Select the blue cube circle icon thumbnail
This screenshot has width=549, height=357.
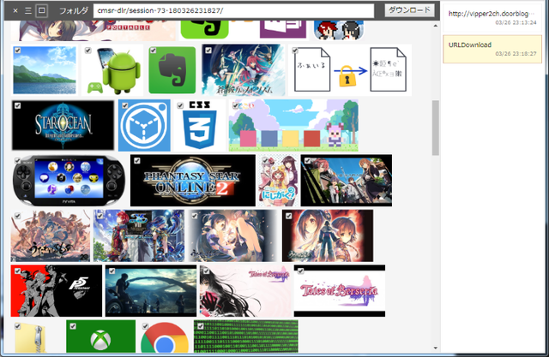coord(144,125)
